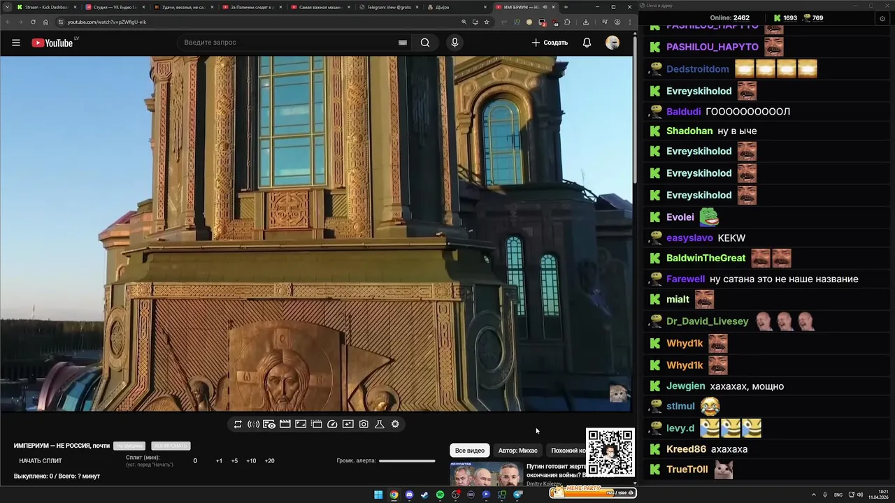This screenshot has height=503, width=895.
Task: Open the YouTube hamburger guide menu
Action: click(x=16, y=43)
